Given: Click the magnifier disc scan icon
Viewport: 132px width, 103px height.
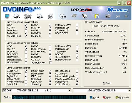Looking at the screenshot, I should click(x=51, y=16).
